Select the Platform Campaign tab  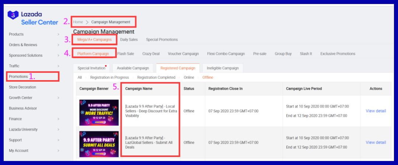tap(93, 54)
